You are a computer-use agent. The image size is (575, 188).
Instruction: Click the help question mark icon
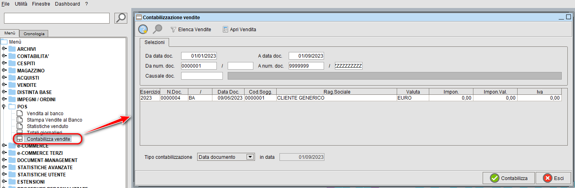click(x=143, y=29)
